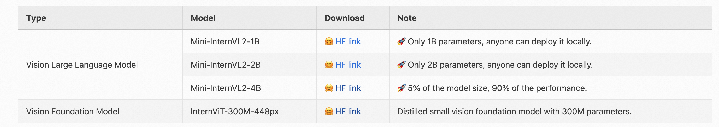Image resolution: width=719 pixels, height=127 pixels.
Task: Open the HF link for Mini-InternVL2-1B
Action: tap(348, 41)
